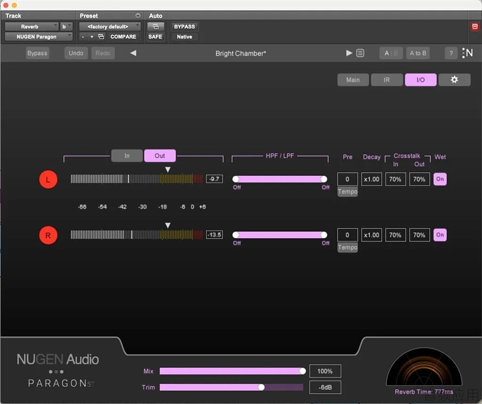Click the red target icon top right

click(475, 27)
